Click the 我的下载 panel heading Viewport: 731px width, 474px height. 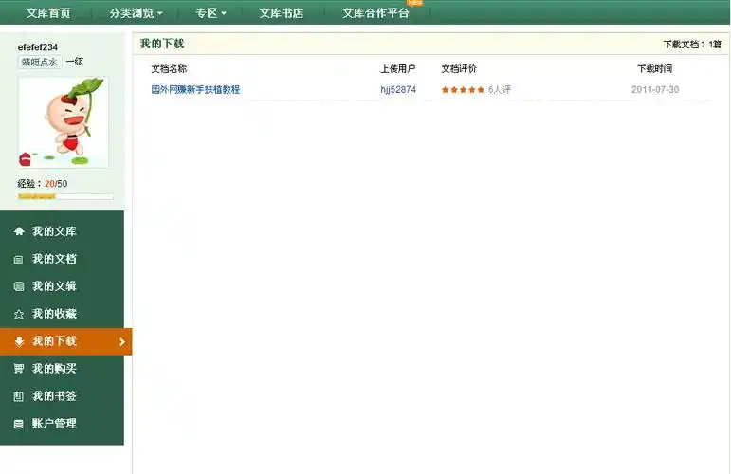pyautogui.click(x=162, y=44)
